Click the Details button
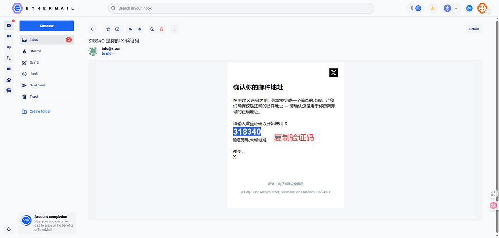The height and width of the screenshot is (238, 499). coord(474,29)
